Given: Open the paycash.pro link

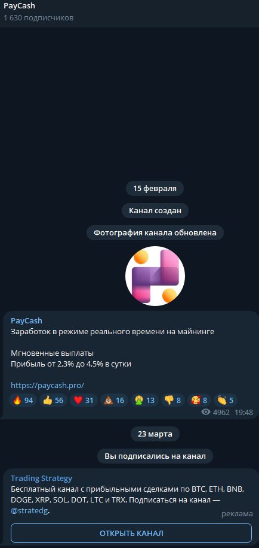Looking at the screenshot, I should [x=47, y=385].
